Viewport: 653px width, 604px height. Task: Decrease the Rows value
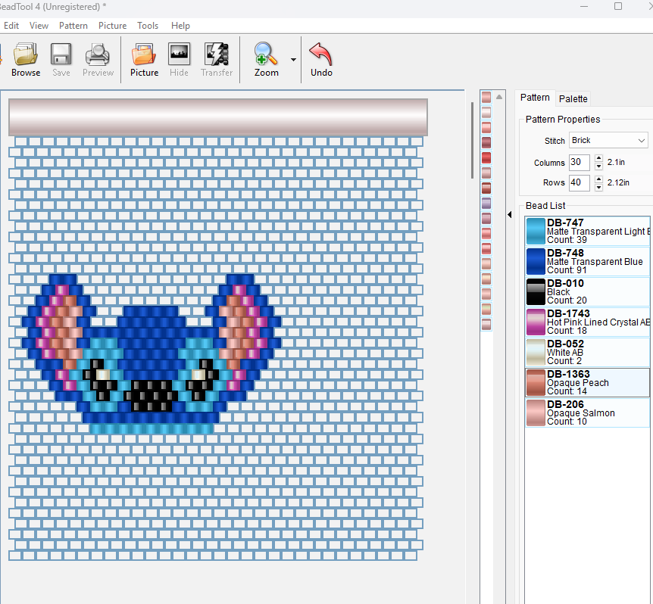(x=599, y=187)
